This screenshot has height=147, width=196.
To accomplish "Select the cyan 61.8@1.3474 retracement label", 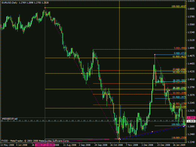I will pos(179,97).
